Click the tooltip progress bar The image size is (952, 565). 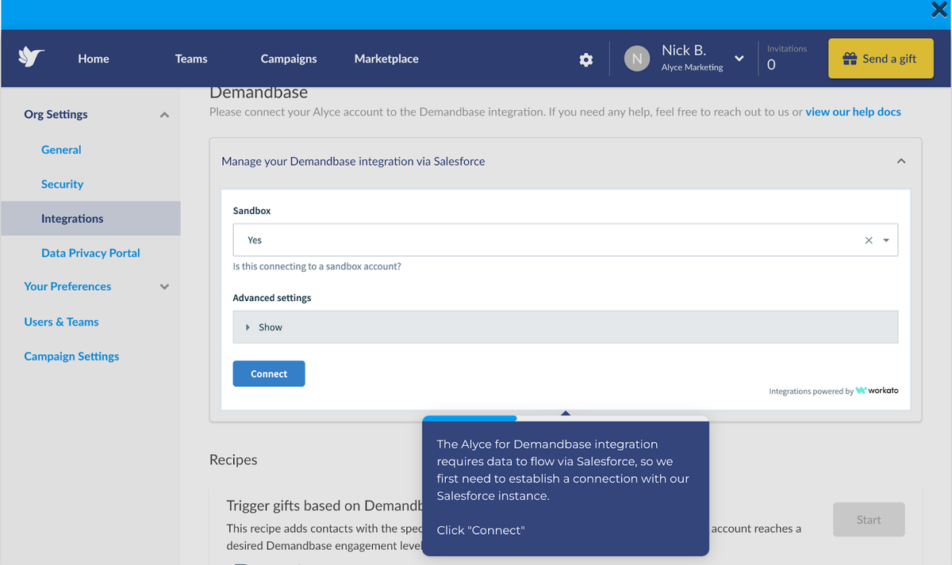565,418
